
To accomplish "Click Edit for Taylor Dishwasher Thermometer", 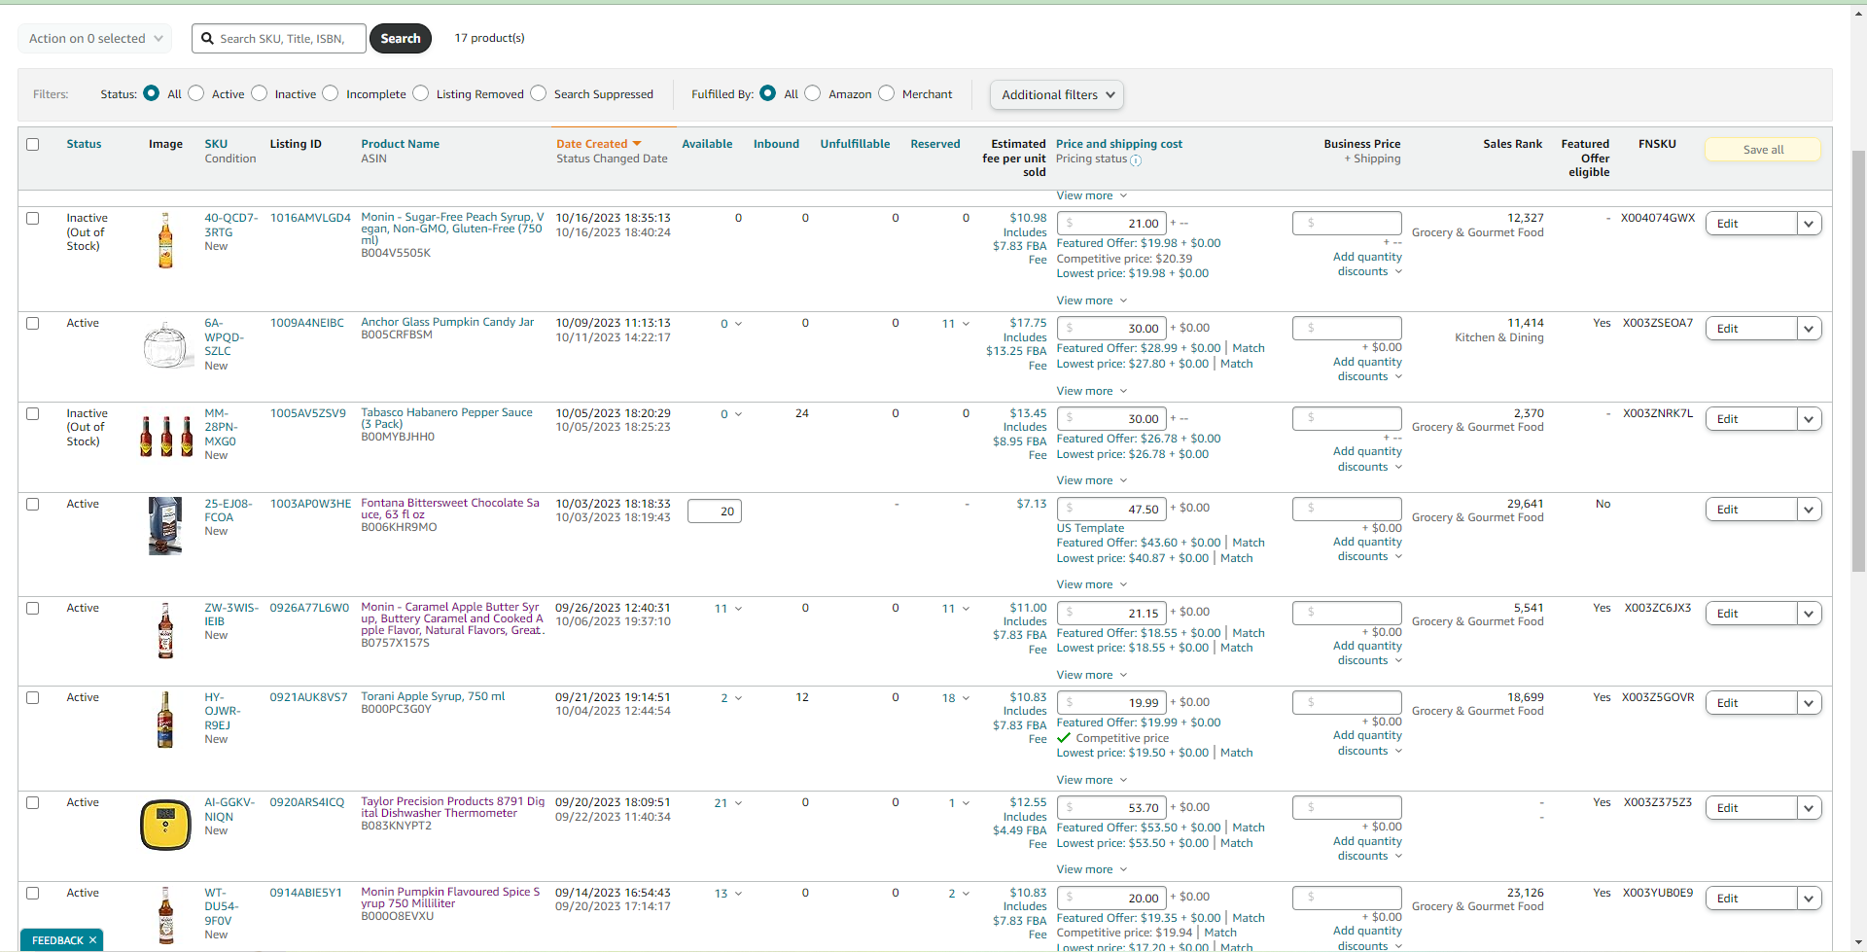I will 1751,808.
